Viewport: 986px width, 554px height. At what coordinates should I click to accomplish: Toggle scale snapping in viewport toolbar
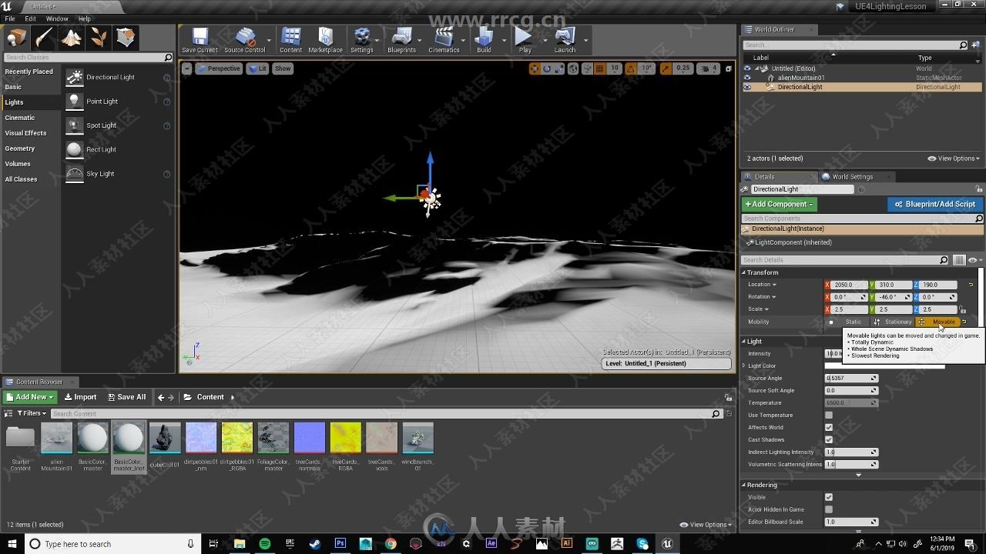666,68
